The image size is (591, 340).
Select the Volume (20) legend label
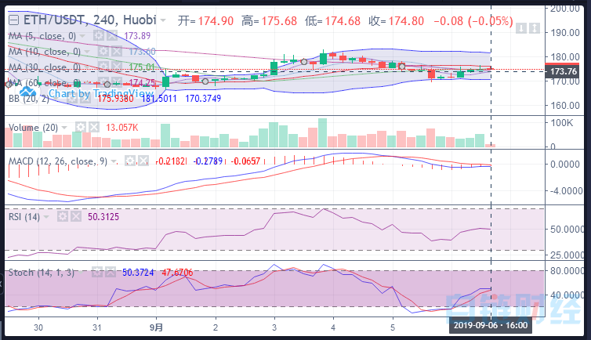pos(33,128)
